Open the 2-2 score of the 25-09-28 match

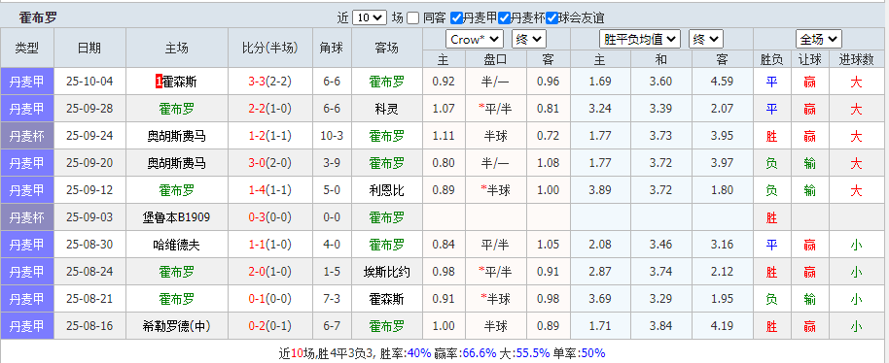[x=258, y=109]
